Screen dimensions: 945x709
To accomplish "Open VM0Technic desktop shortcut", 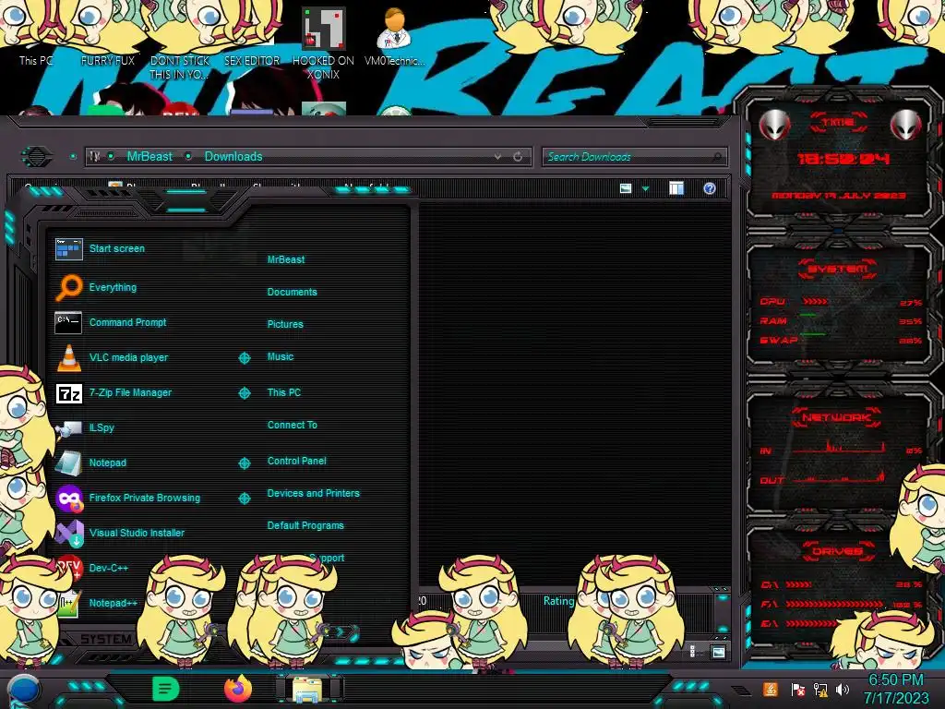I will tap(395, 36).
